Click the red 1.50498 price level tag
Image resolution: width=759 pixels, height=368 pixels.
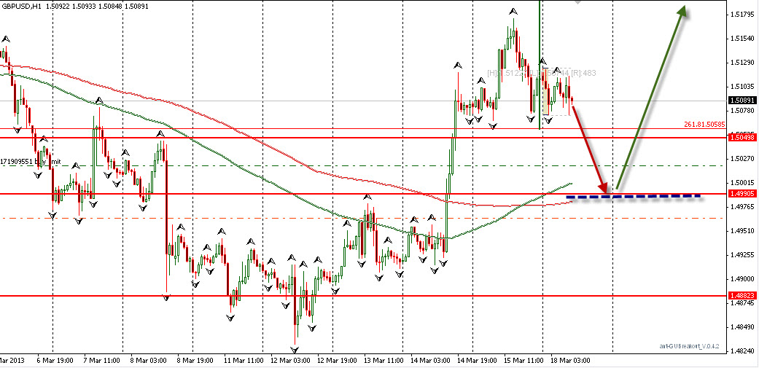pyautogui.click(x=742, y=138)
